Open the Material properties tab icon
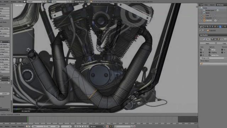 [225, 27]
